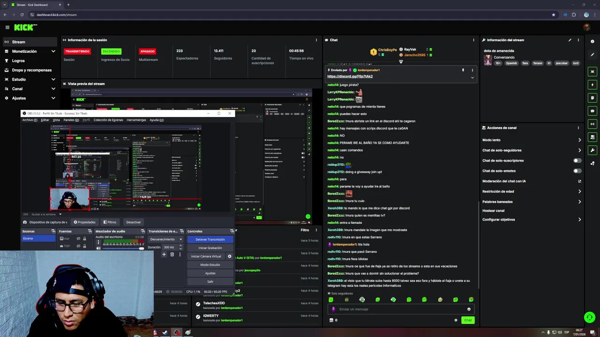
Task: Toggle visibility of the TOP source in OBS
Action: 78,246
